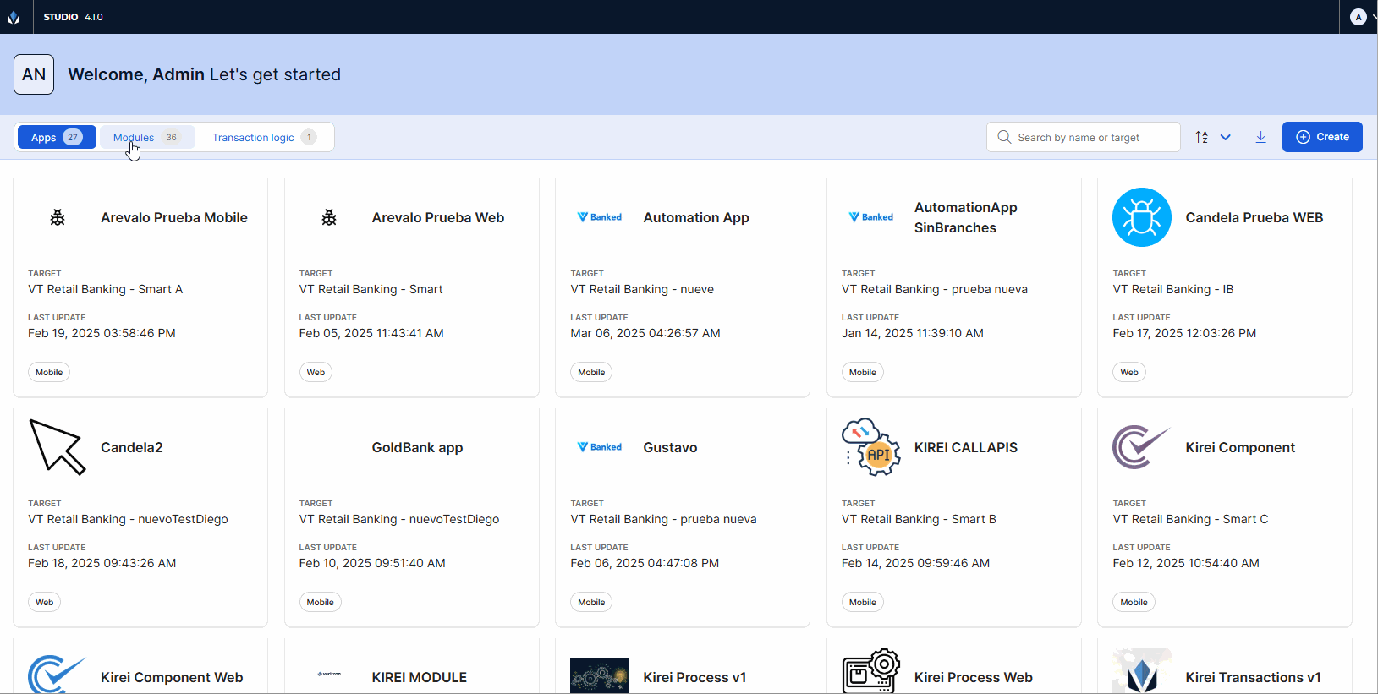
Task: Open the Automation App card title
Action: [696, 217]
